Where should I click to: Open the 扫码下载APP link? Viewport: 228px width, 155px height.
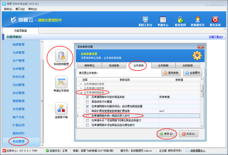[x=216, y=37]
